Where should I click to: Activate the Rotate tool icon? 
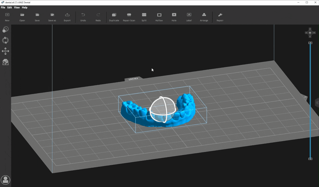pos(5,41)
